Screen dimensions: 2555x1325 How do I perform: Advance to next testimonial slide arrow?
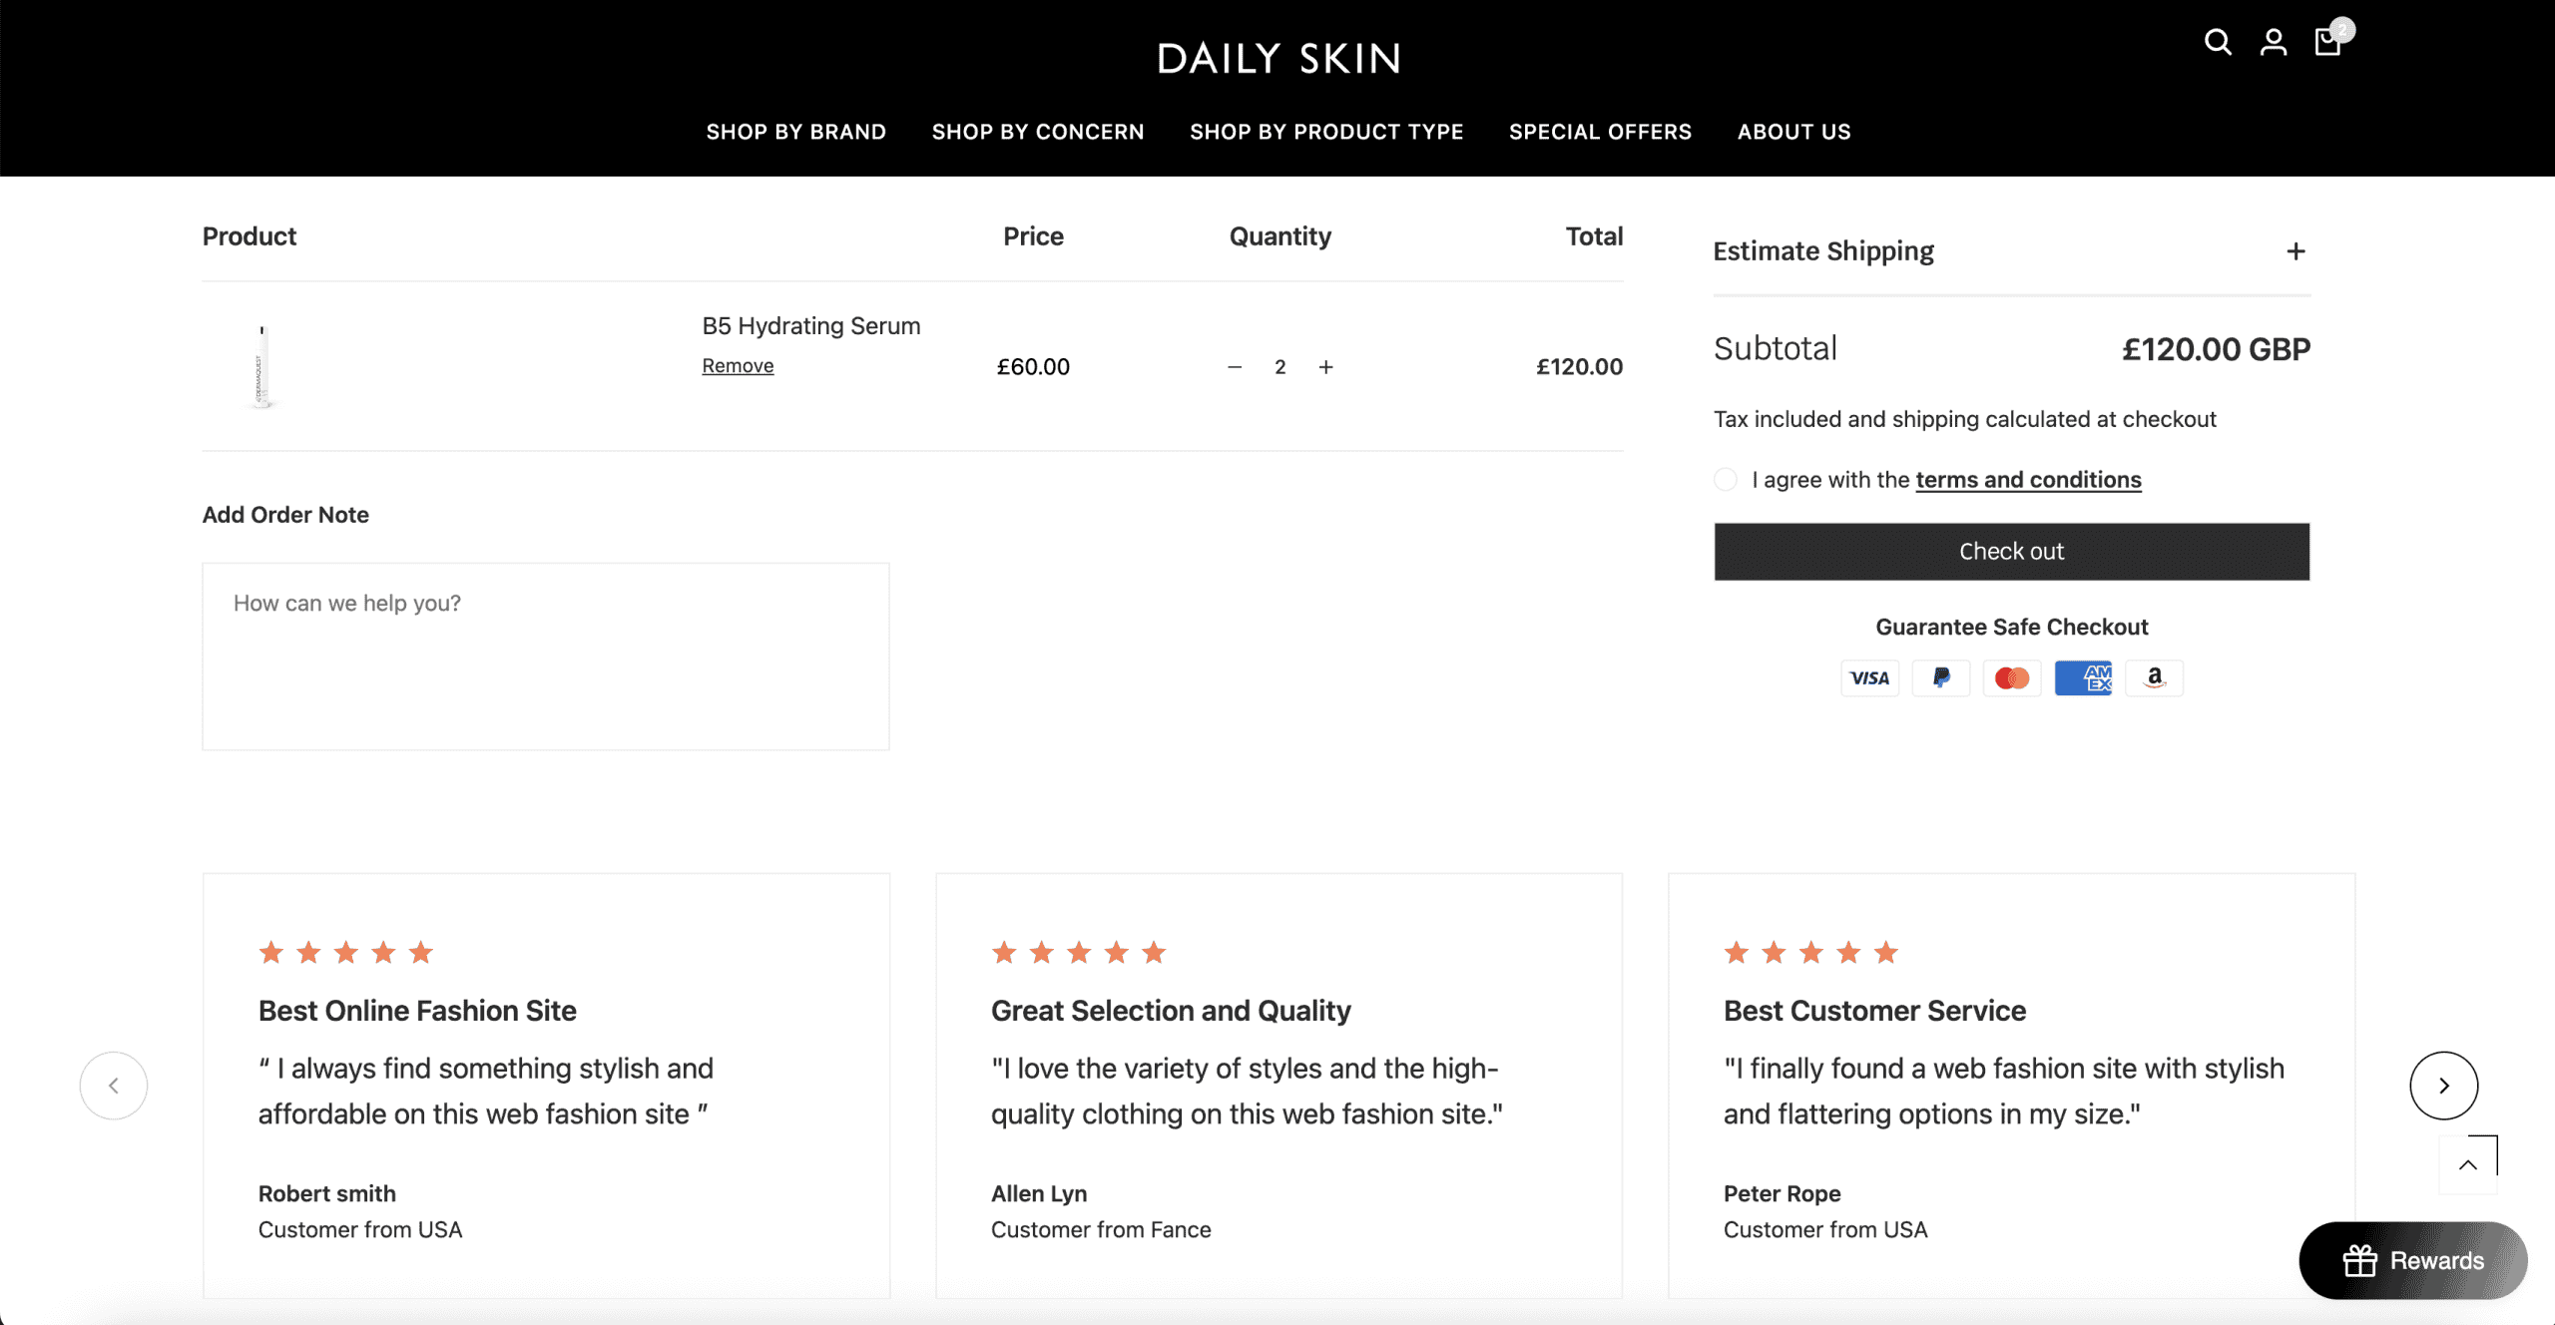[2443, 1086]
